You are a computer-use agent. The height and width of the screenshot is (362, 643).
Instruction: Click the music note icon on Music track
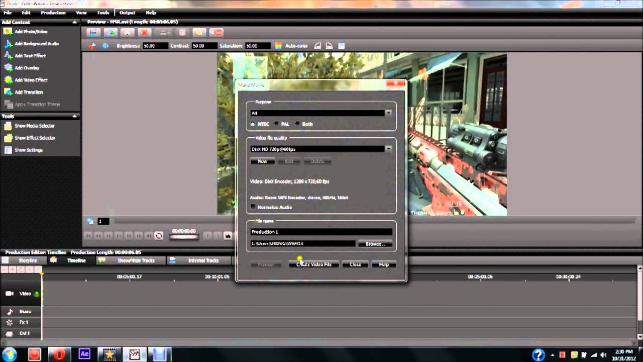tap(9, 312)
